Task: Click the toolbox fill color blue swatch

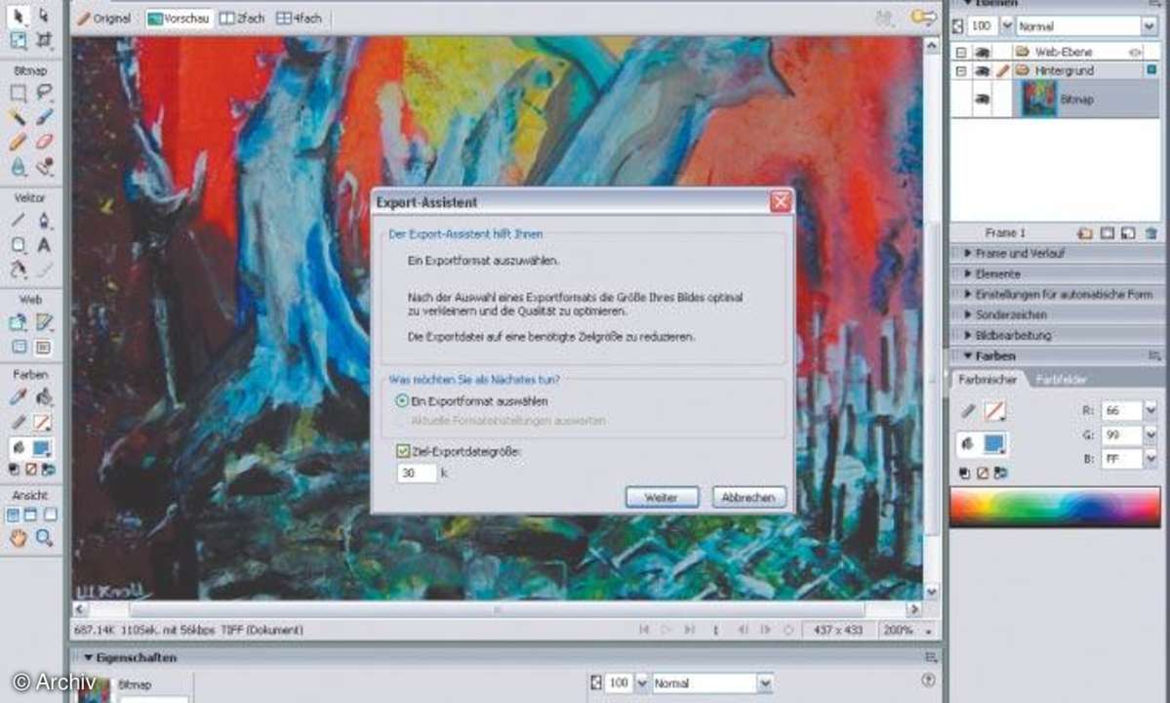Action: click(42, 448)
